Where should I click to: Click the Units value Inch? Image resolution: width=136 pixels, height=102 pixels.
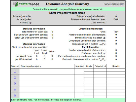coord(116,32)
